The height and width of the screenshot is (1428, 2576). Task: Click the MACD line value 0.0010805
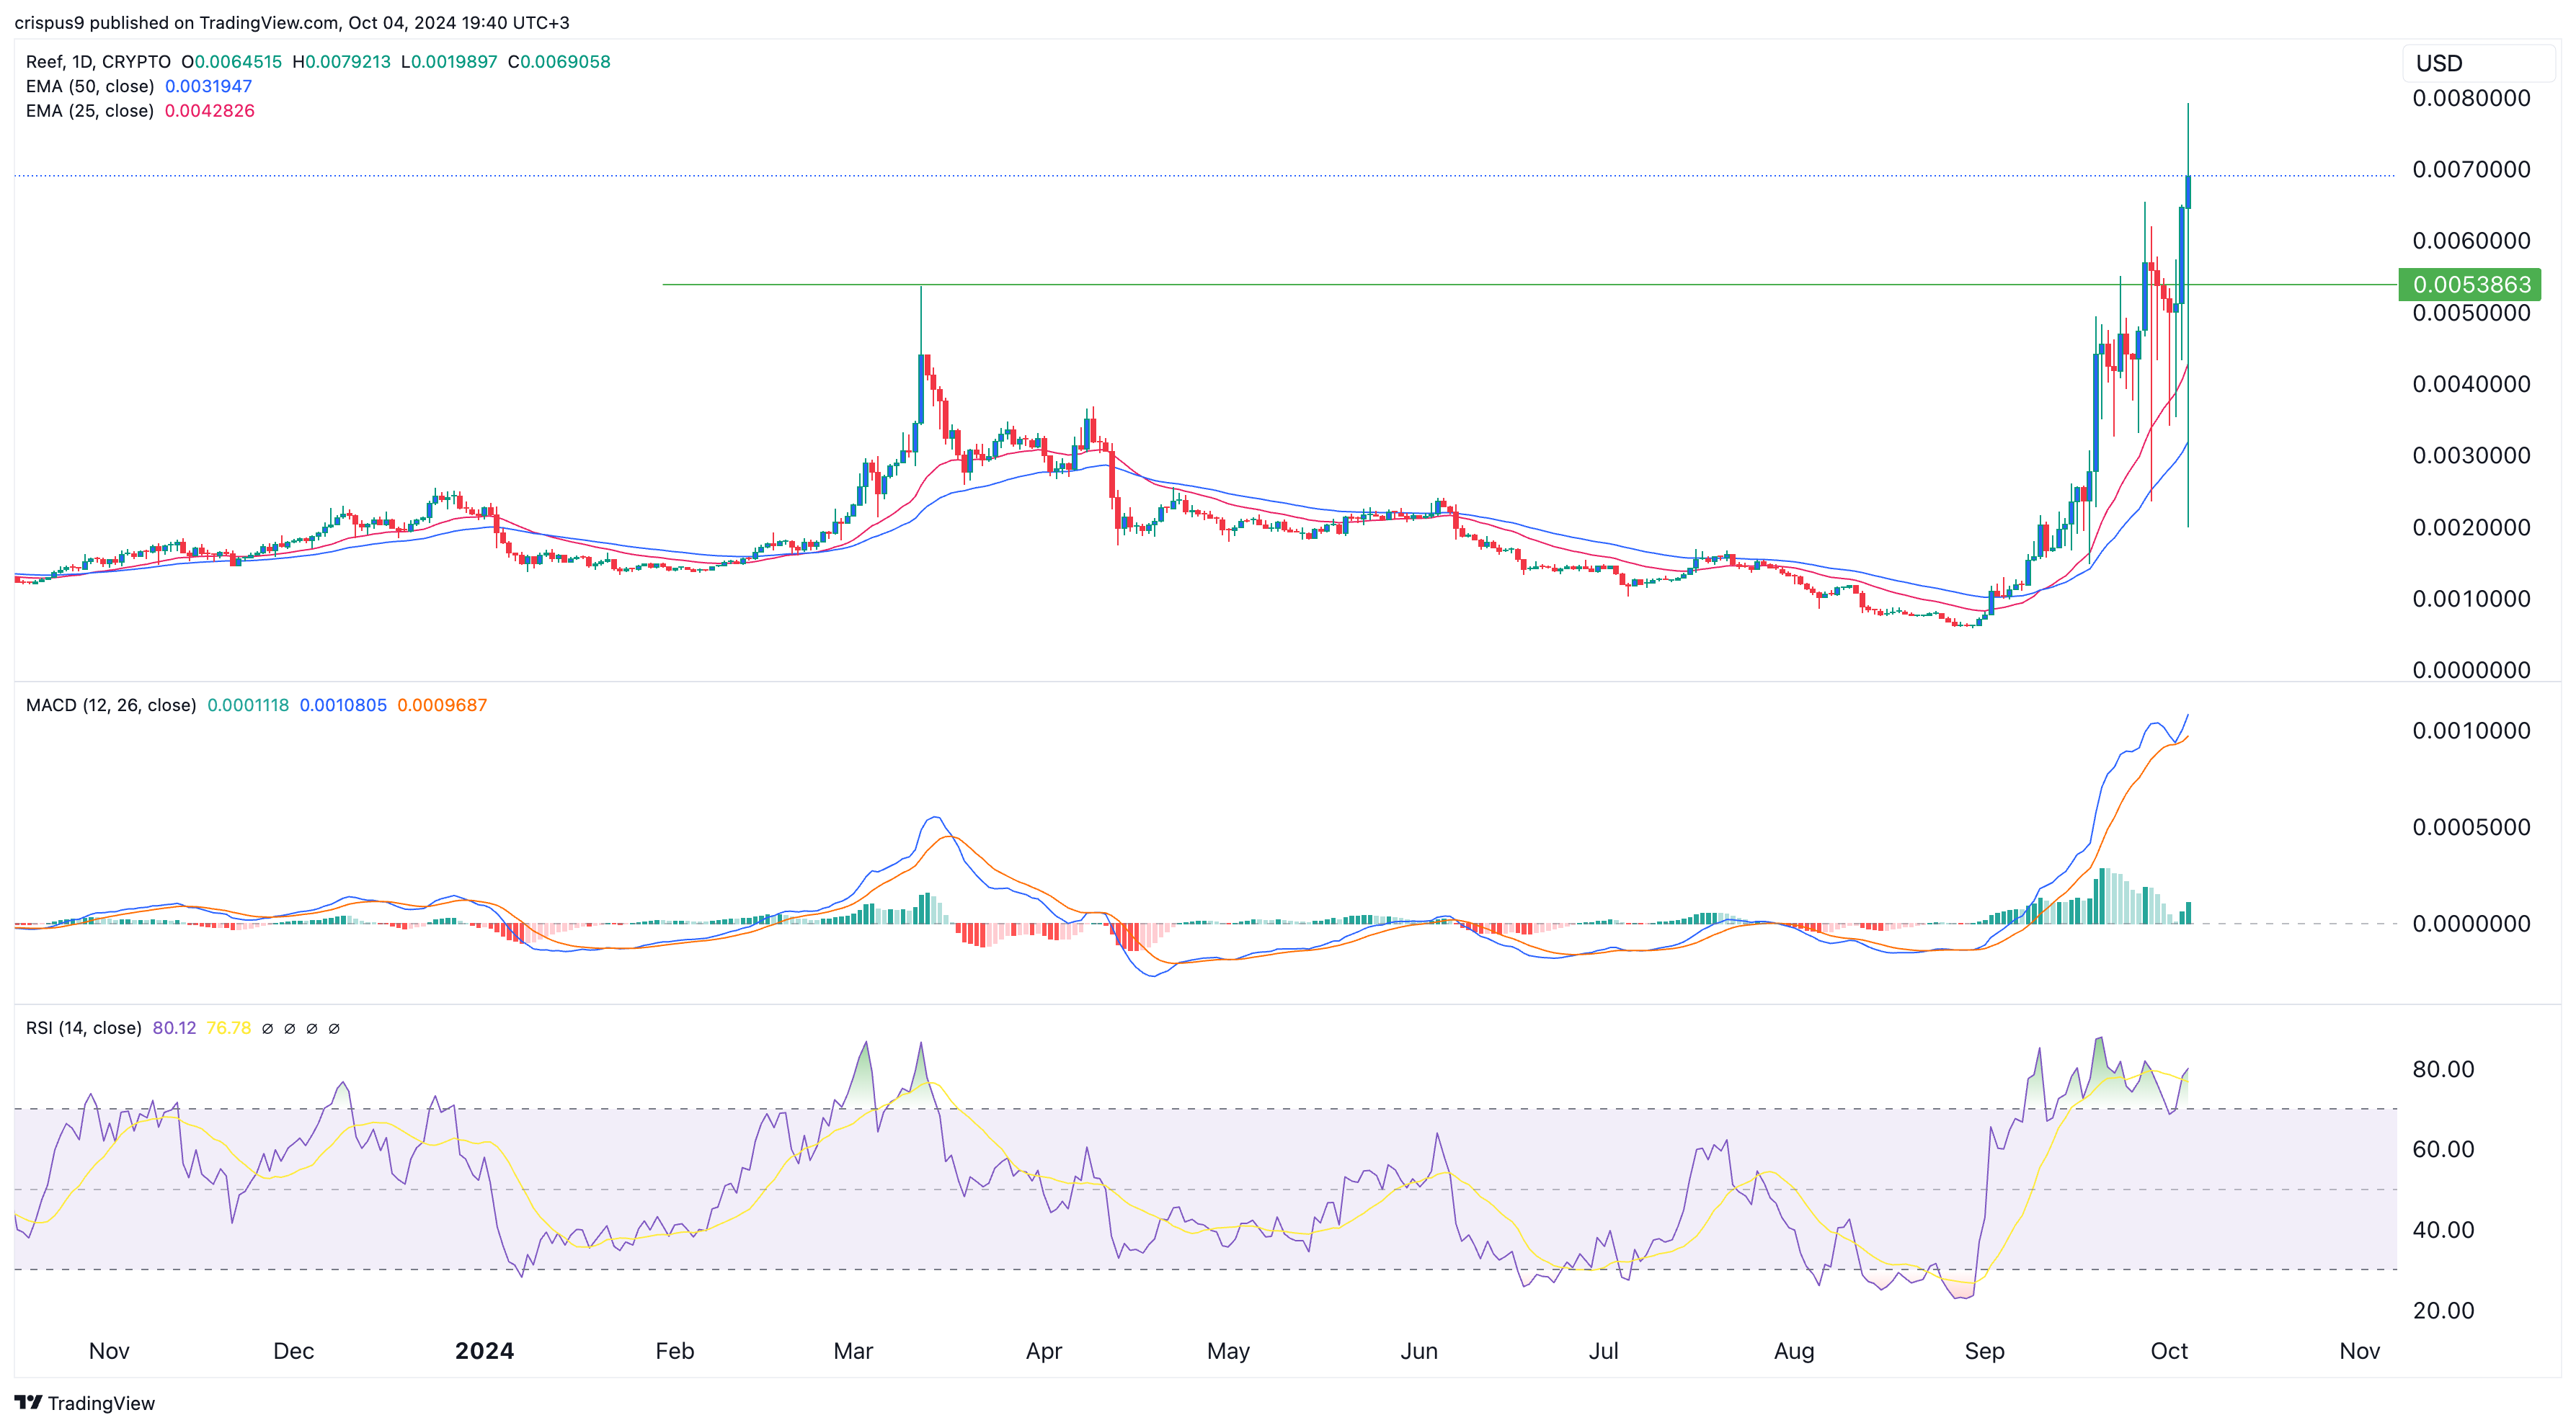[x=343, y=705]
